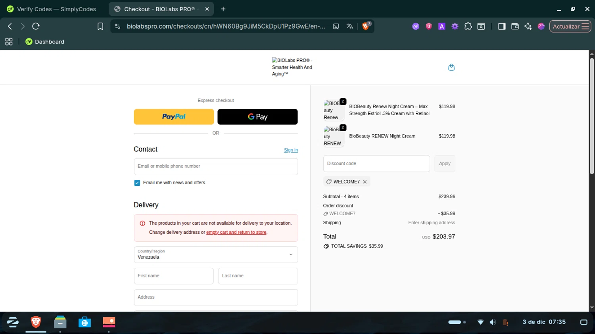This screenshot has width=595, height=334.
Task: Click the Total amount $203.97
Action: [x=443, y=237]
